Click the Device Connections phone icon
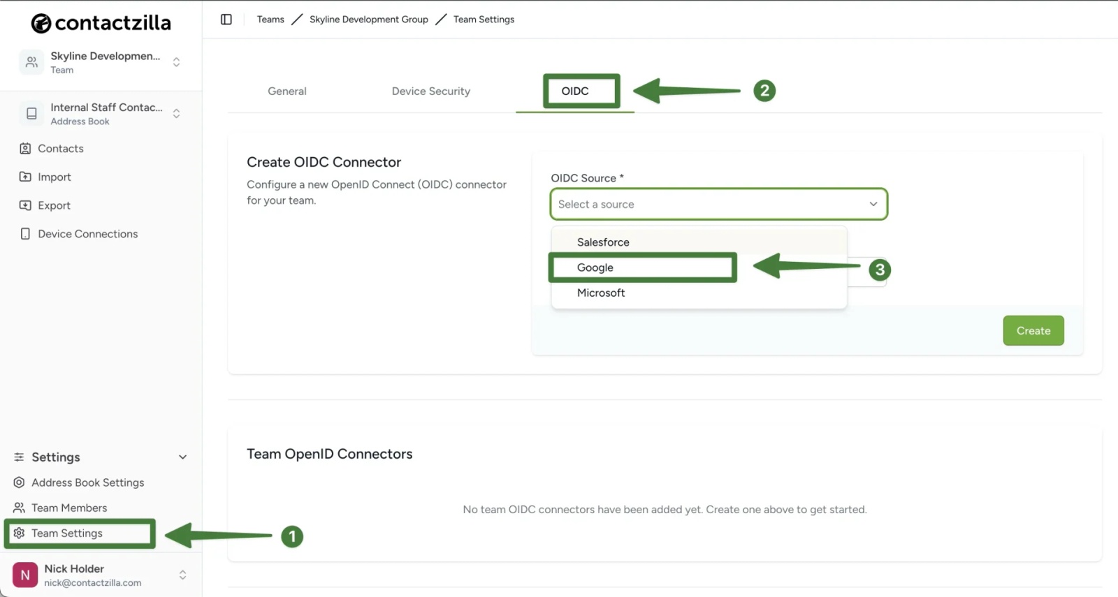Viewport: 1118px width, 597px height. (x=25, y=234)
